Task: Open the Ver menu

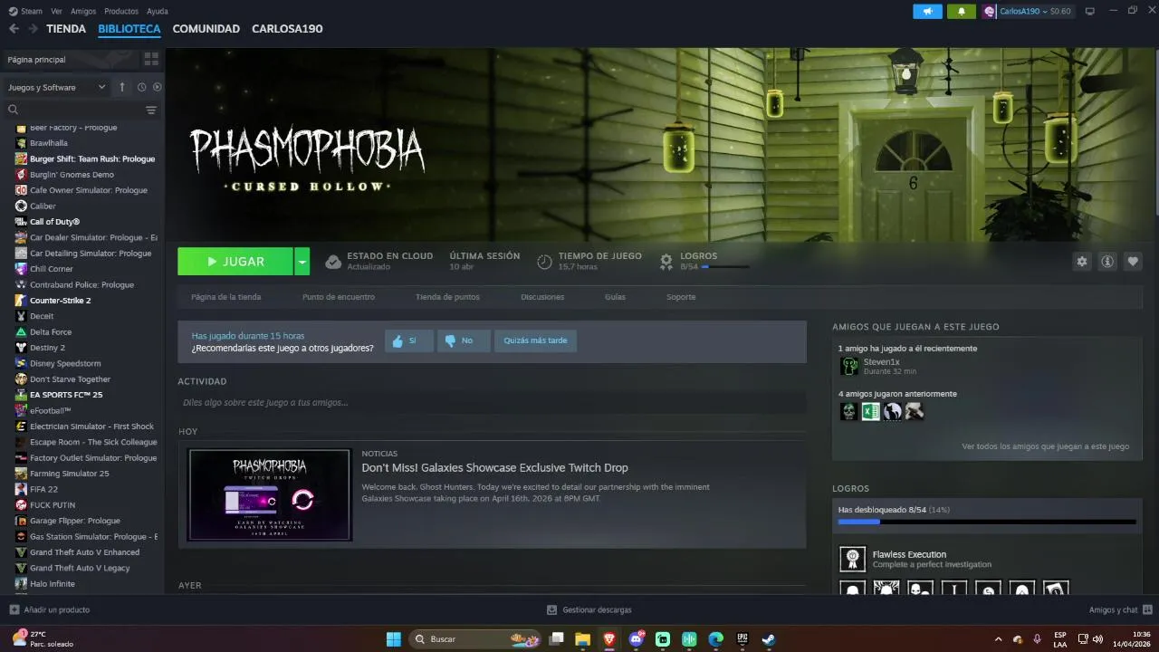Action: [x=57, y=11]
